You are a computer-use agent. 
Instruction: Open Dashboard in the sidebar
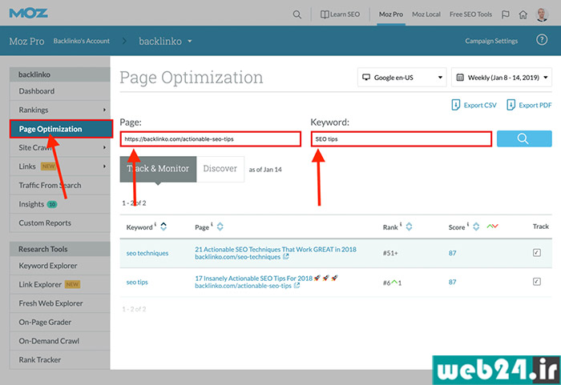pos(60,91)
